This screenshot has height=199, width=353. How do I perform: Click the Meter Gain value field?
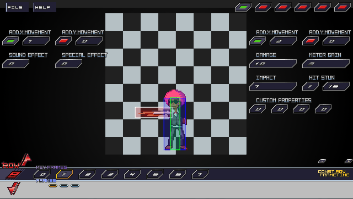[x=326, y=64]
